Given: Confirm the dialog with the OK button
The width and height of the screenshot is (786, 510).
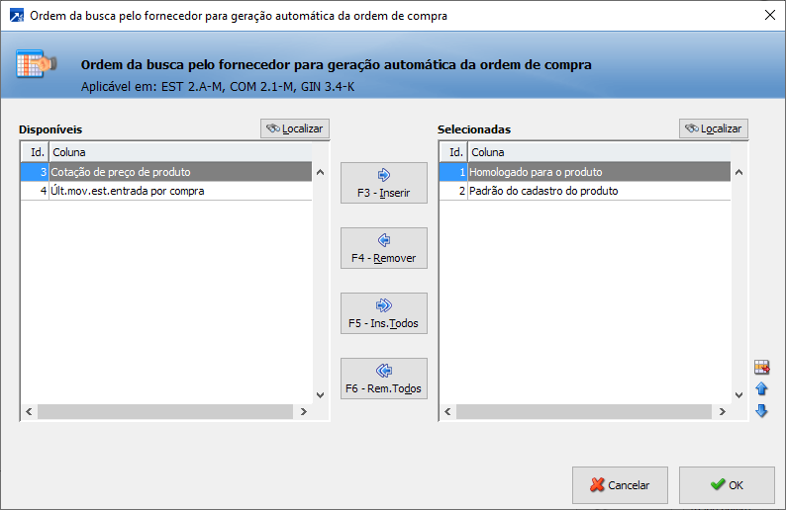Looking at the screenshot, I should coord(727,485).
